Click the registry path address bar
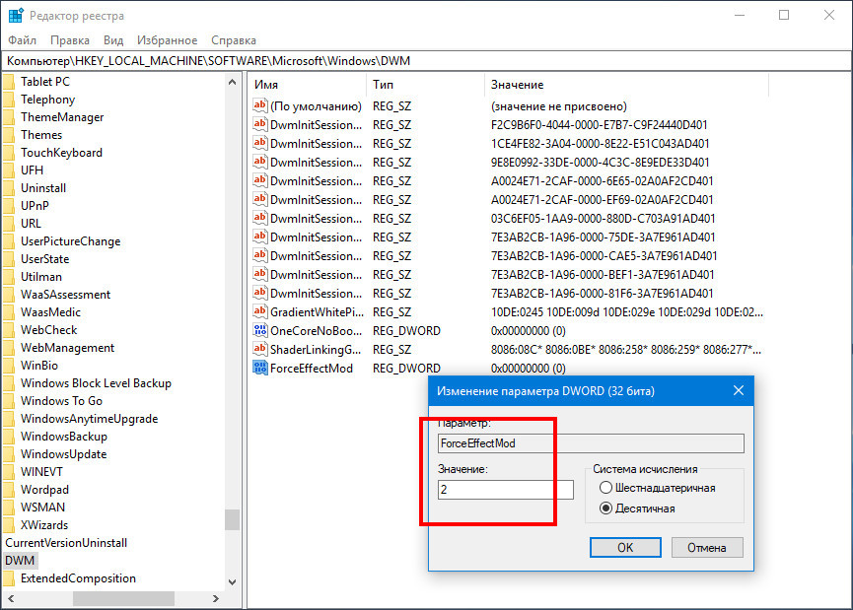The width and height of the screenshot is (853, 610). tap(426, 61)
